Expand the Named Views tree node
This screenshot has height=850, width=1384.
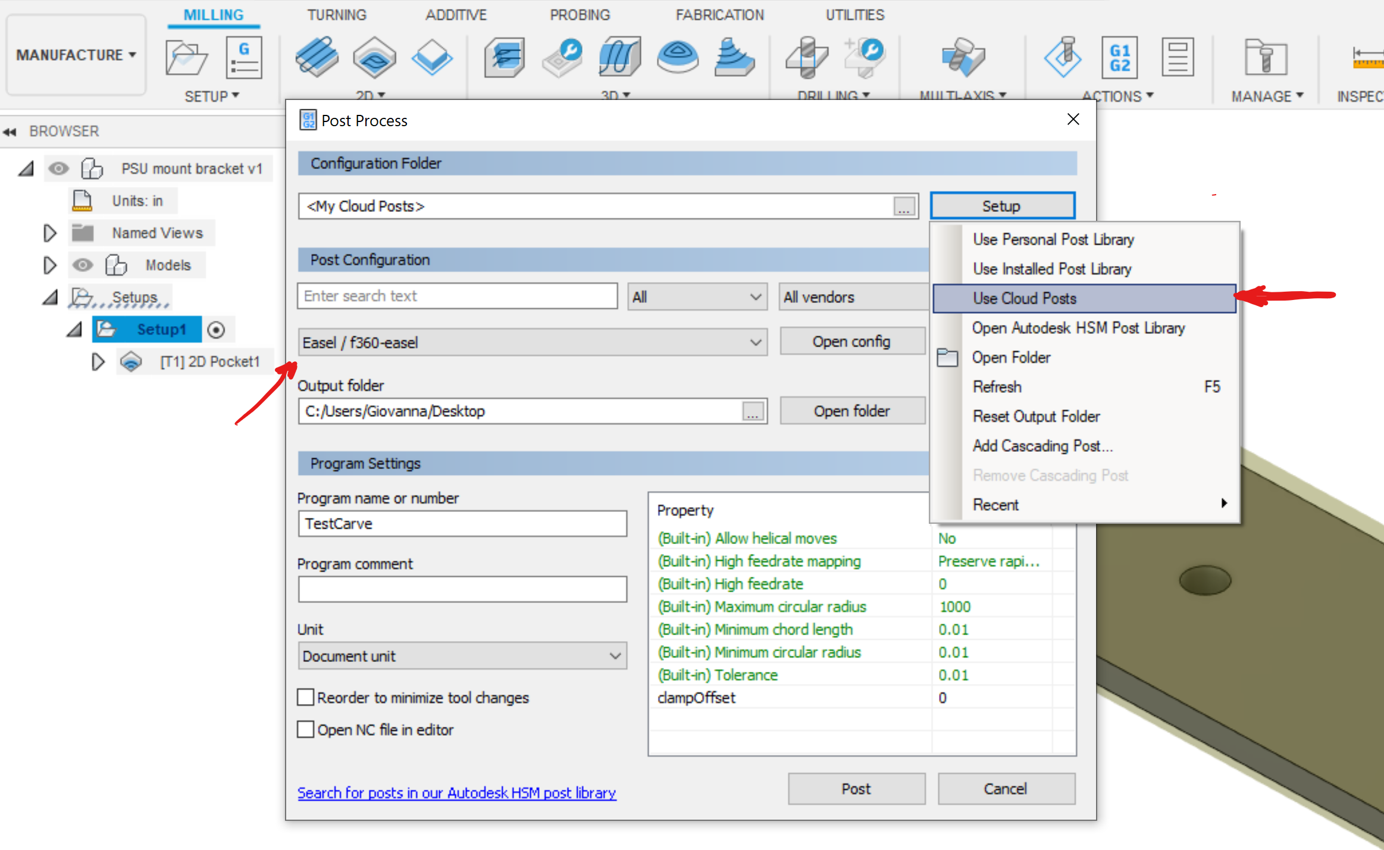tap(50, 233)
